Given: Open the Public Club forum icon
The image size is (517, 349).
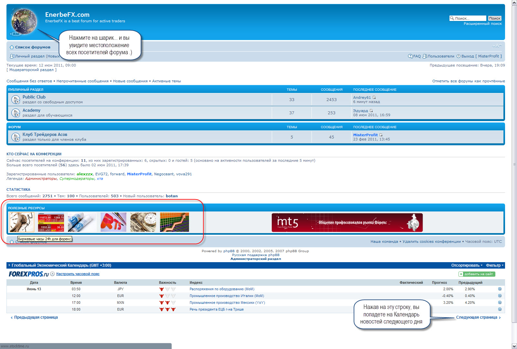Looking at the screenshot, I should click(x=16, y=100).
